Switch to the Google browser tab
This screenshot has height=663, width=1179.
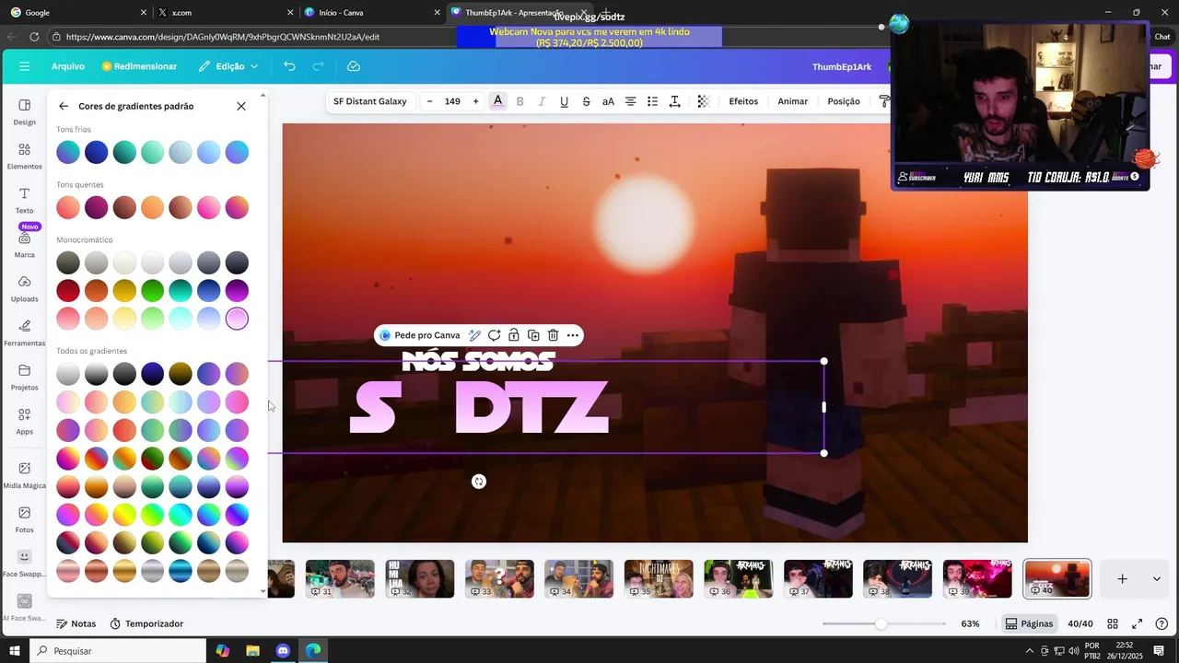pyautogui.click(x=77, y=13)
